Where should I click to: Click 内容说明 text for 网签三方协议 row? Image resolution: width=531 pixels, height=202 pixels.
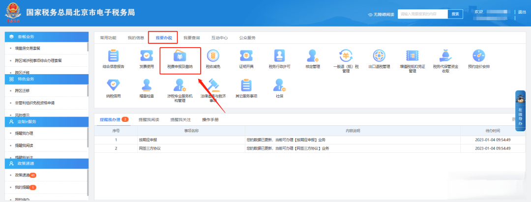pyautogui.click(x=288, y=148)
